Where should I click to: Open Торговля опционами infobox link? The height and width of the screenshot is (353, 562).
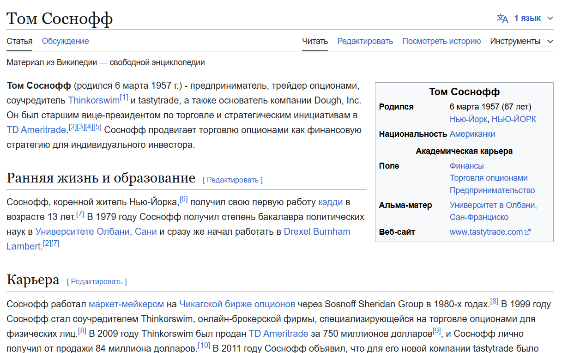pyautogui.click(x=489, y=178)
